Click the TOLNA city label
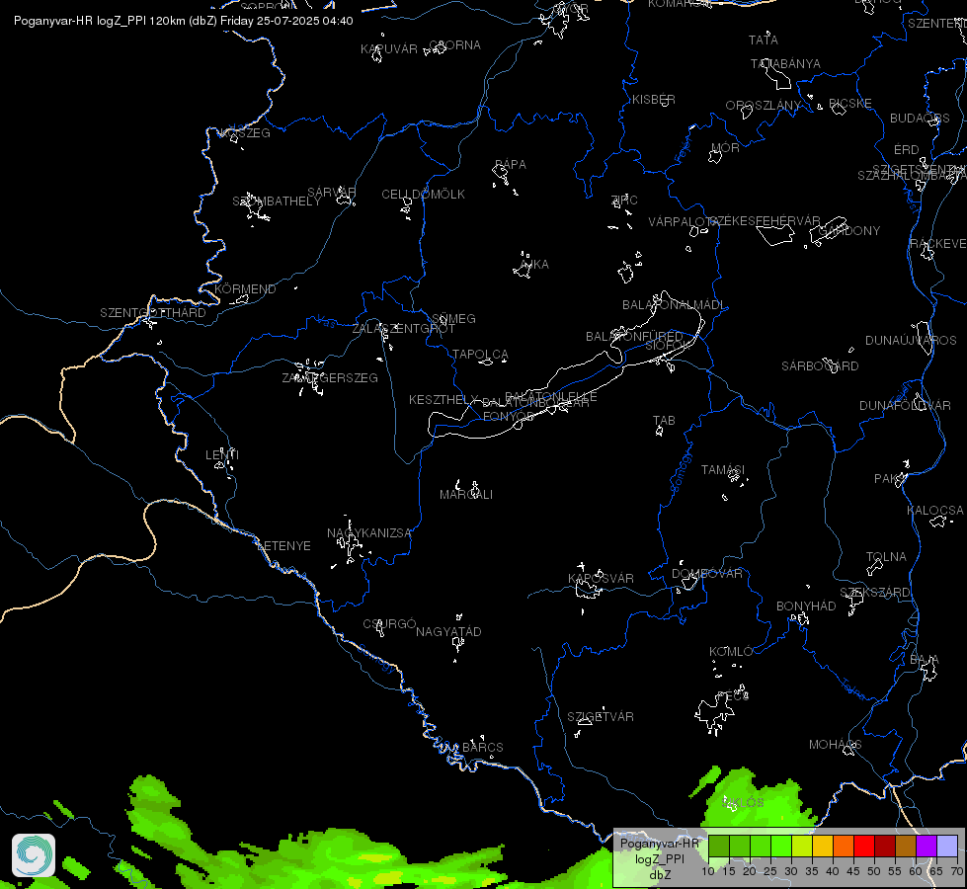The image size is (967, 889). click(886, 557)
